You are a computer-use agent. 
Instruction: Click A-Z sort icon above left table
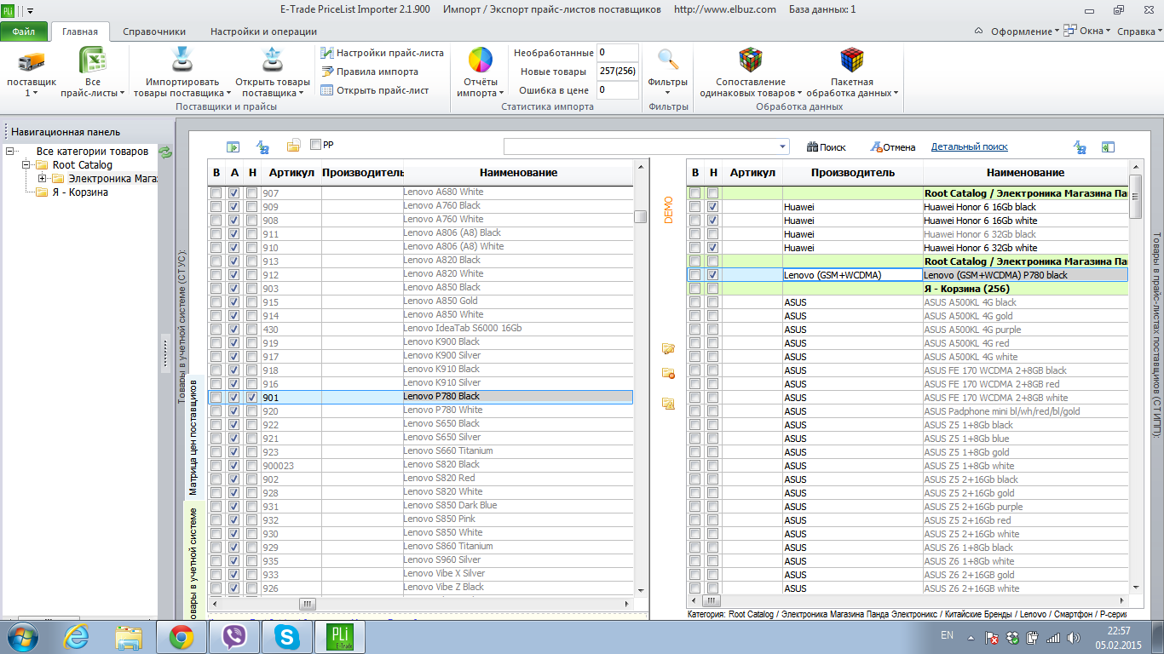pyautogui.click(x=263, y=146)
